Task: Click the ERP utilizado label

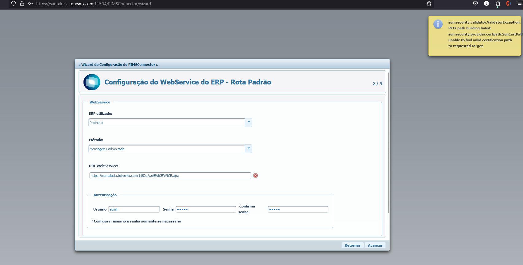Action: tap(101, 114)
